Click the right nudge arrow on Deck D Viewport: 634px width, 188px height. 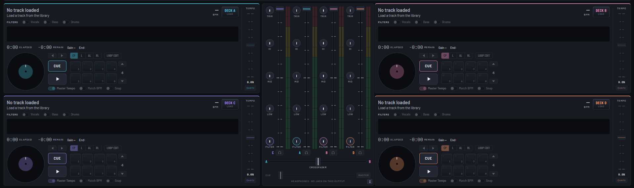433,148
